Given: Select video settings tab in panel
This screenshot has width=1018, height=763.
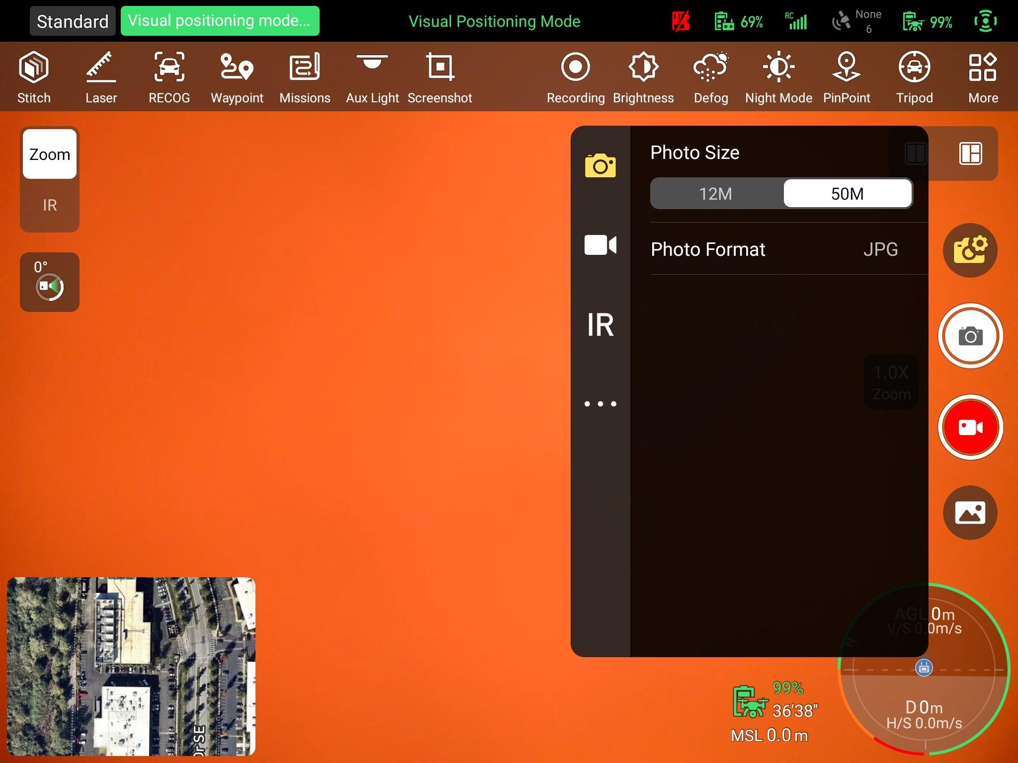Looking at the screenshot, I should [600, 245].
